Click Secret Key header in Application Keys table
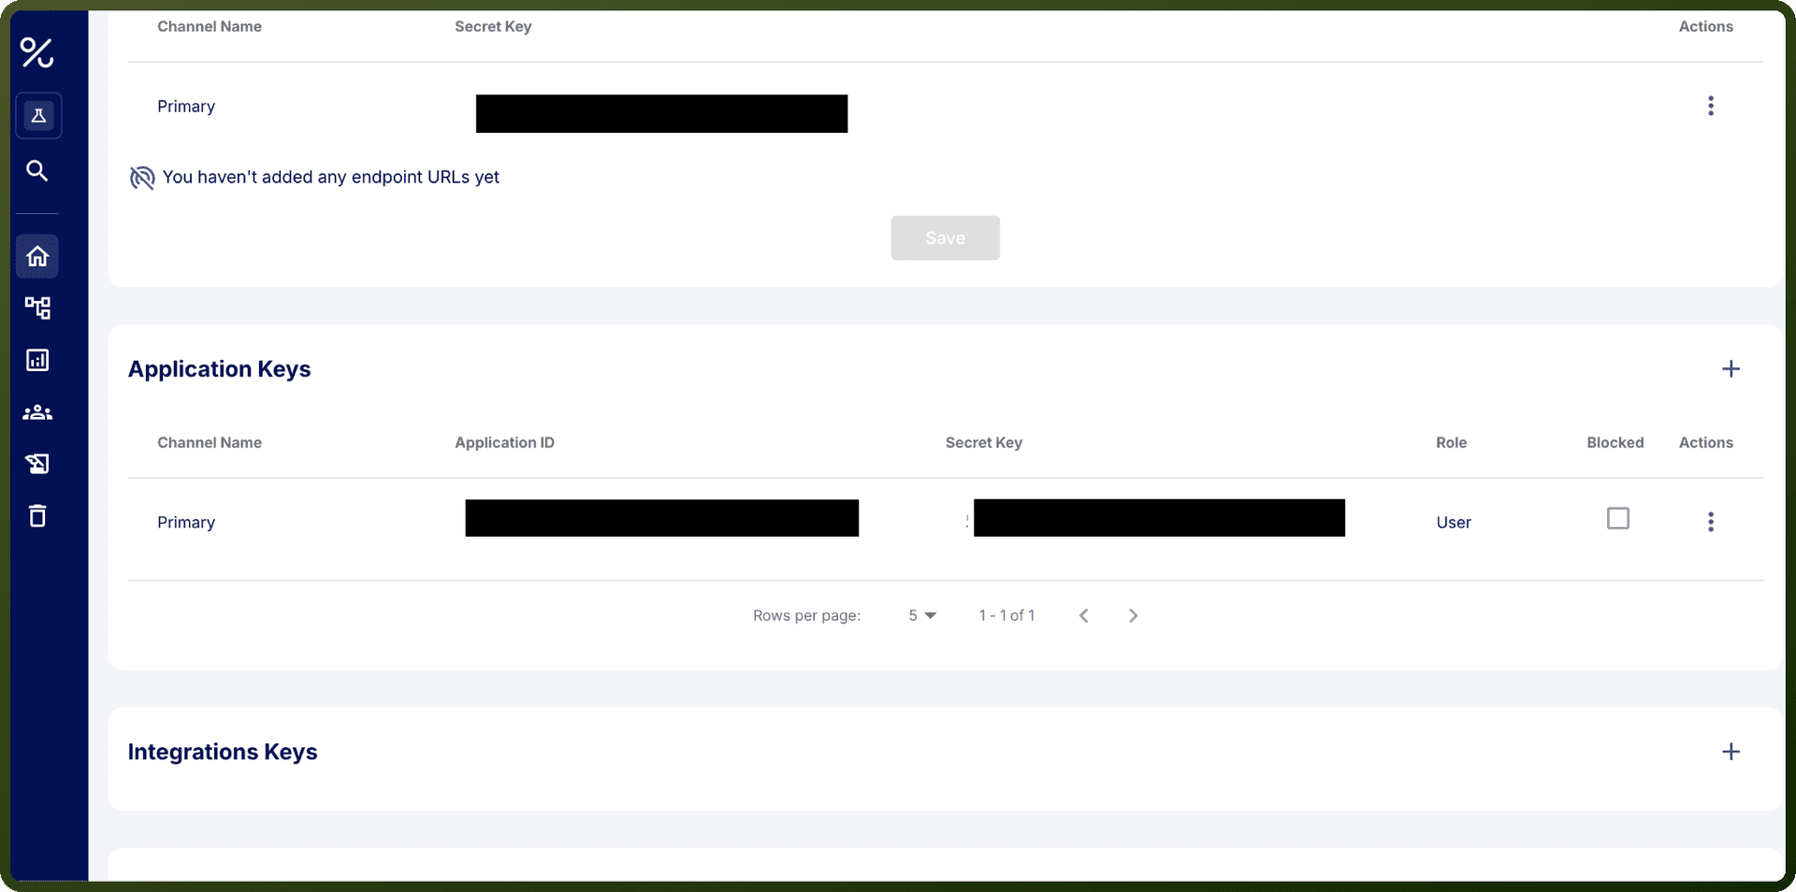 pyautogui.click(x=983, y=443)
